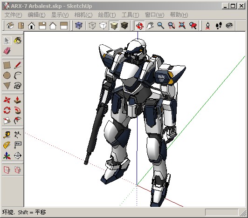Screen dimensions: 248x218
Task: Select the Arc drawing tool
Action: (x=18, y=75)
